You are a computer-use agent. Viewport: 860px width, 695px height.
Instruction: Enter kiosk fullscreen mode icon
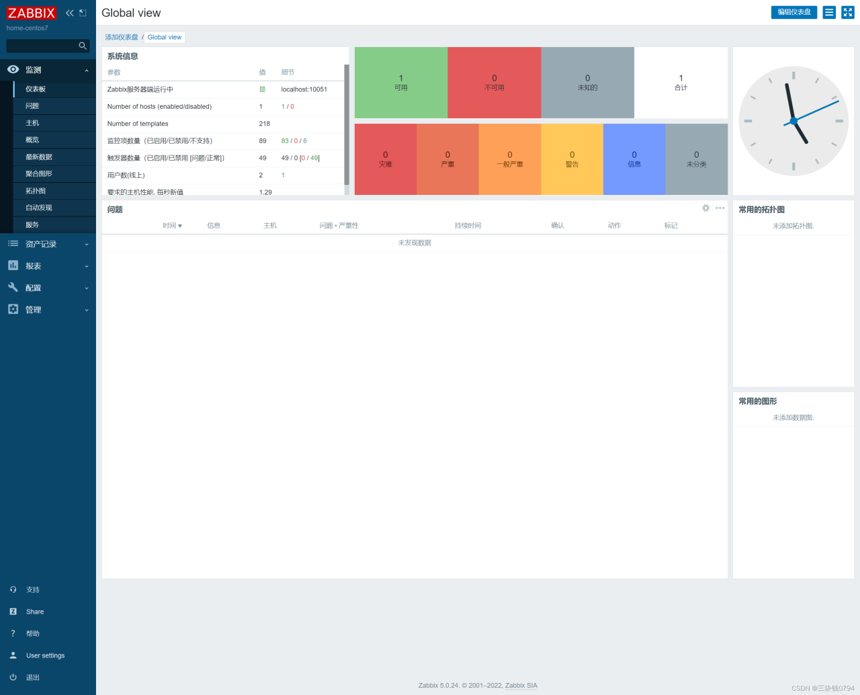click(848, 12)
